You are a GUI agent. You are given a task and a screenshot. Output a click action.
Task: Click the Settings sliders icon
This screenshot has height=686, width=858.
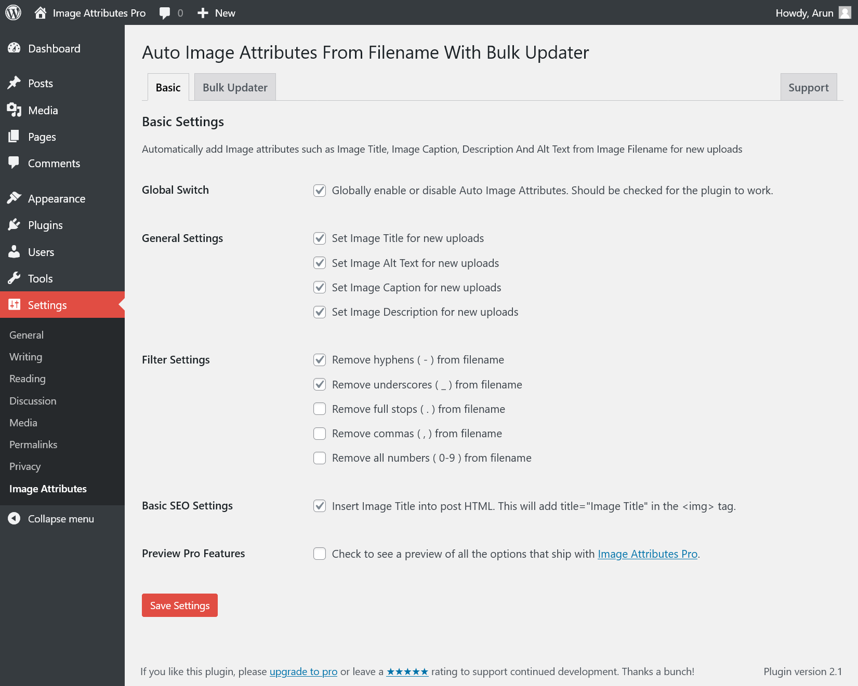pos(15,305)
